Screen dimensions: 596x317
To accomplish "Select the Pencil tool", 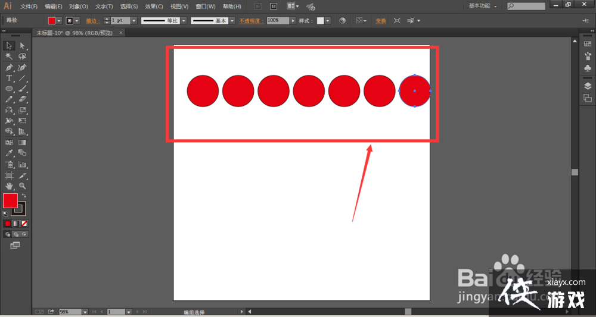I will pyautogui.click(x=9, y=99).
